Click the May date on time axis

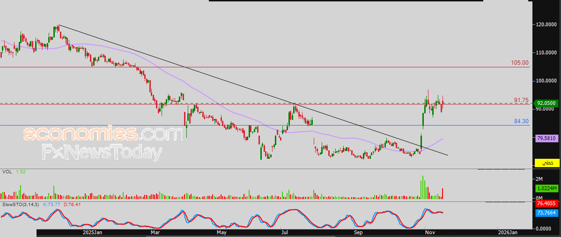pos(221,232)
